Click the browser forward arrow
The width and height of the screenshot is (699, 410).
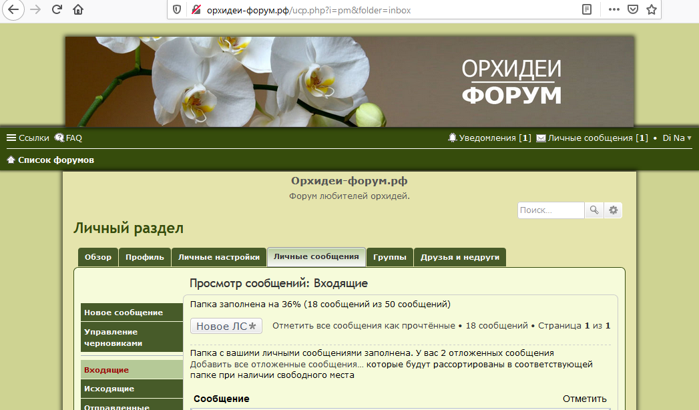35,9
